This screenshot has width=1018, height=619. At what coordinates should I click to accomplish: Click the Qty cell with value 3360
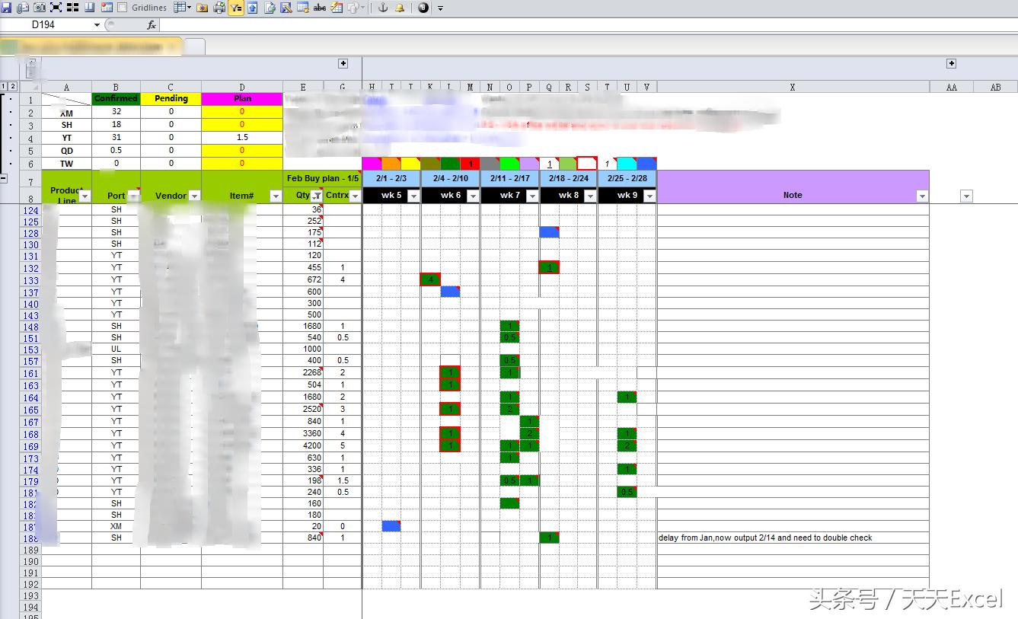tap(303, 433)
